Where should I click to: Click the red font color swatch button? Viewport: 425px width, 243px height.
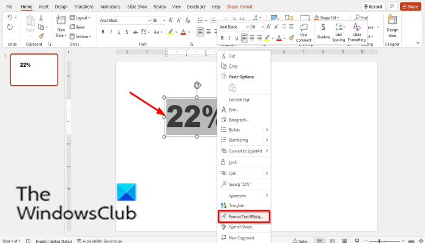183,32
